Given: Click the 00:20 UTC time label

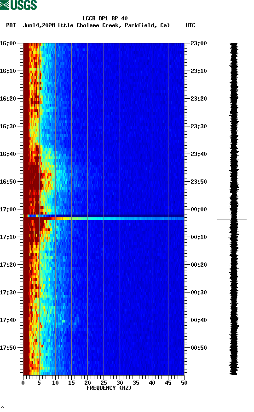Looking at the screenshot, I should [x=199, y=265].
